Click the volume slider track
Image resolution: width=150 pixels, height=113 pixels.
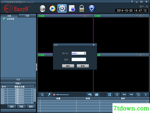(x=63, y=95)
